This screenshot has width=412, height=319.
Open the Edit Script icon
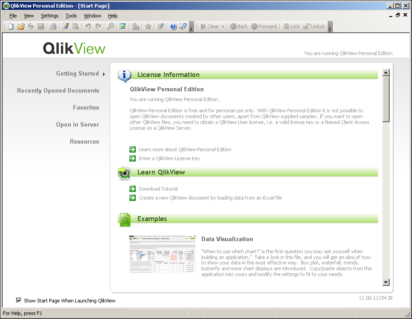point(64,26)
